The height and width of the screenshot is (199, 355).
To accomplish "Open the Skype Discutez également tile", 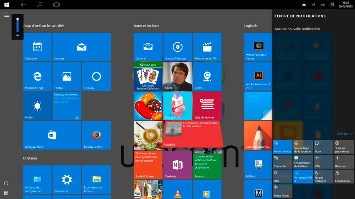I will click(67, 106).
